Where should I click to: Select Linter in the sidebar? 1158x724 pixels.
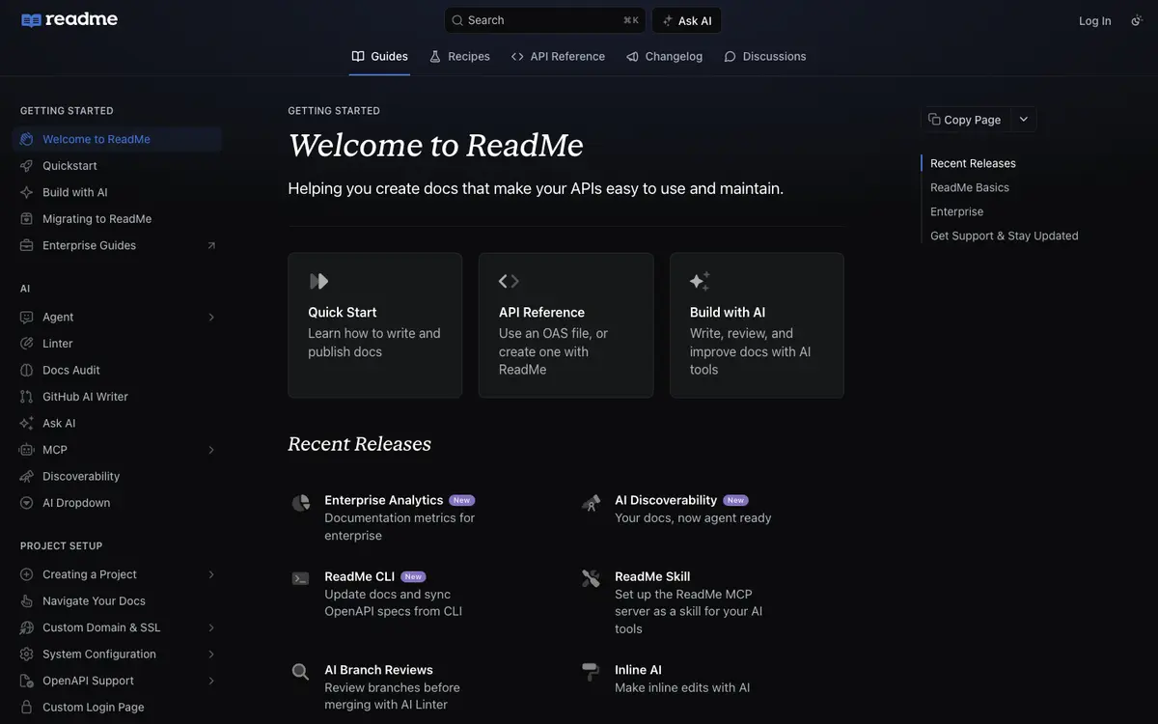(x=117, y=344)
